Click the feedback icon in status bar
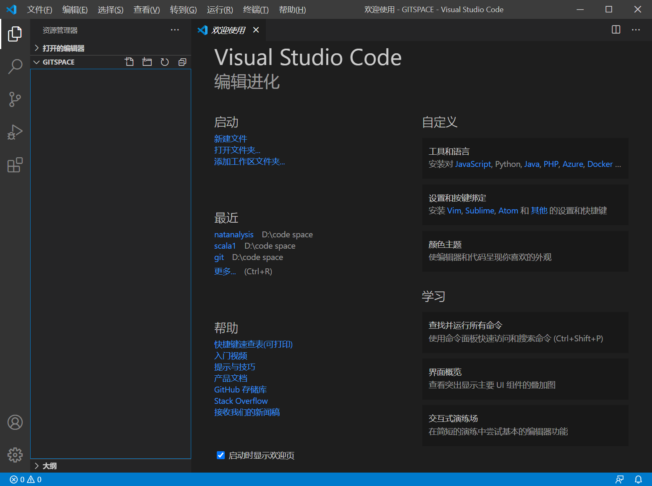Viewport: 652px width, 486px height. [619, 479]
